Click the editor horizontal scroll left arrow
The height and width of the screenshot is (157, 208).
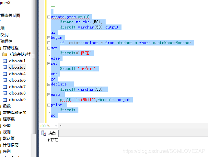(61, 126)
